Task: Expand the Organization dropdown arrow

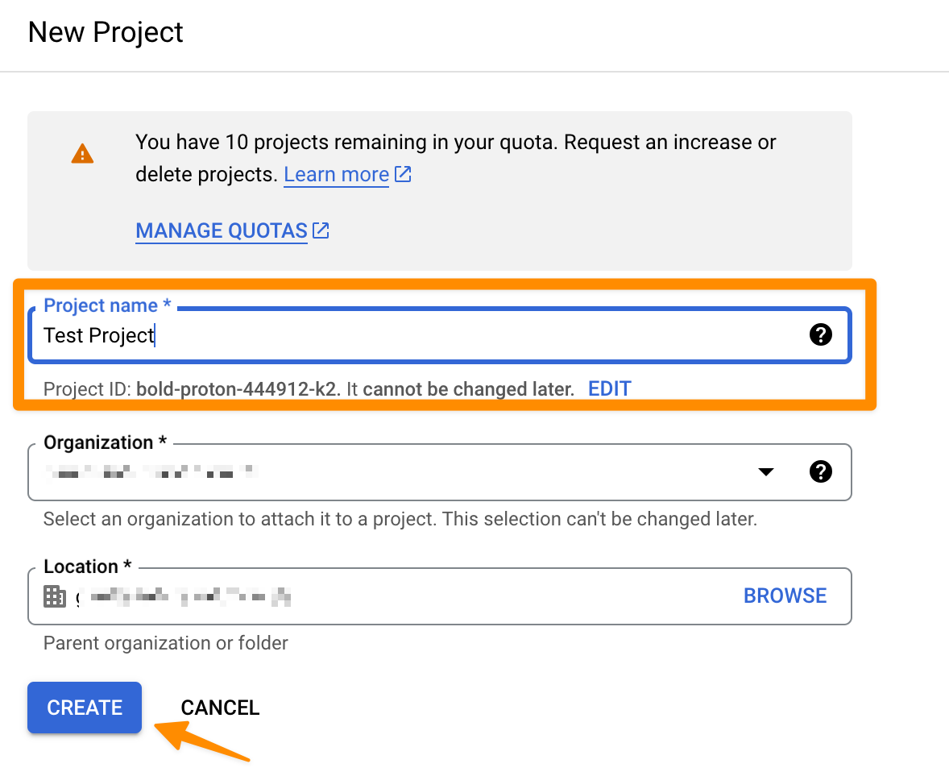Action: [766, 471]
